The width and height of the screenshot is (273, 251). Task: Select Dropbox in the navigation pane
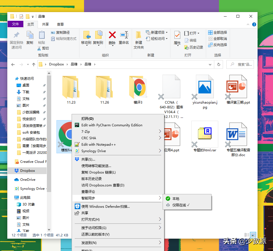click(x=27, y=171)
